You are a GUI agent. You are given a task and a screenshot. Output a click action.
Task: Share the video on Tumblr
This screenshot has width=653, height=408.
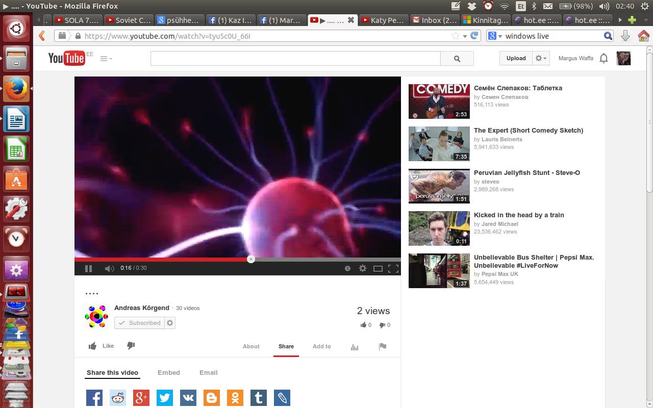point(259,398)
